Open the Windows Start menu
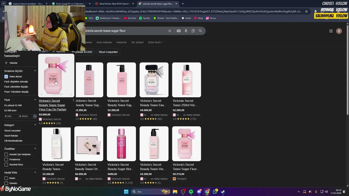Viewport: 349px width, 196px height. pyautogui.click(x=126, y=192)
